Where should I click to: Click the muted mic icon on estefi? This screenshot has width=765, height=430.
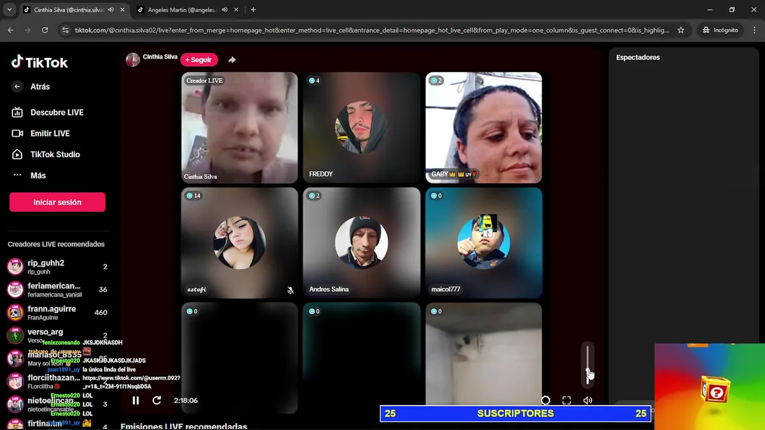coord(290,290)
